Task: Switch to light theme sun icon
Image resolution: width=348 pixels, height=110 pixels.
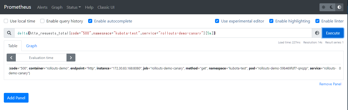Action: (x=324, y=7)
